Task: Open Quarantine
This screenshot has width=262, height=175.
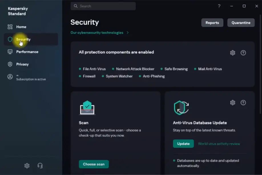Action: [241, 23]
